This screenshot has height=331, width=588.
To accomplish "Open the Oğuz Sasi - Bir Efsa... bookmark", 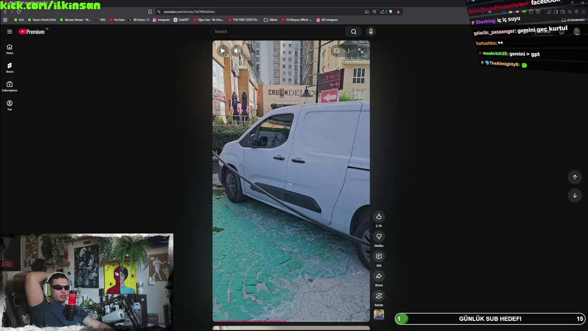I will point(208,20).
